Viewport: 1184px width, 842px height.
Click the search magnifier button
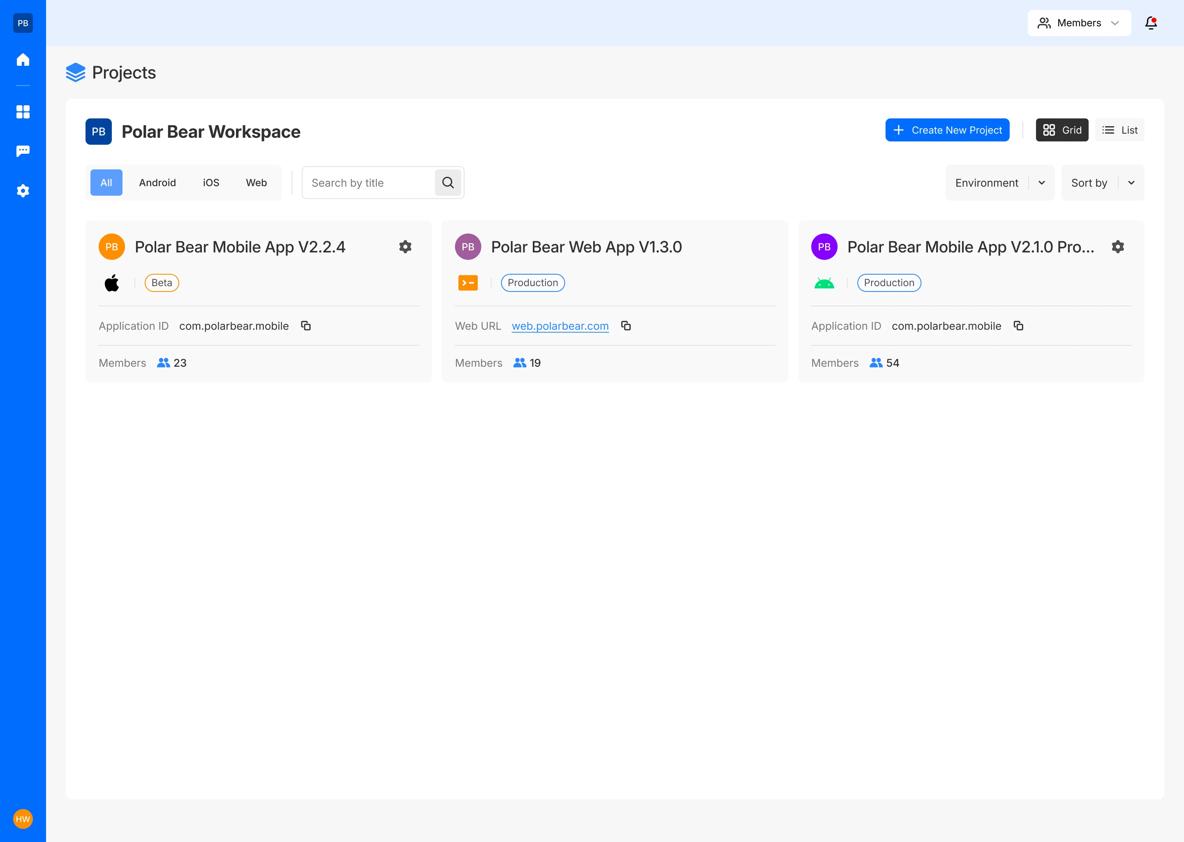click(448, 183)
